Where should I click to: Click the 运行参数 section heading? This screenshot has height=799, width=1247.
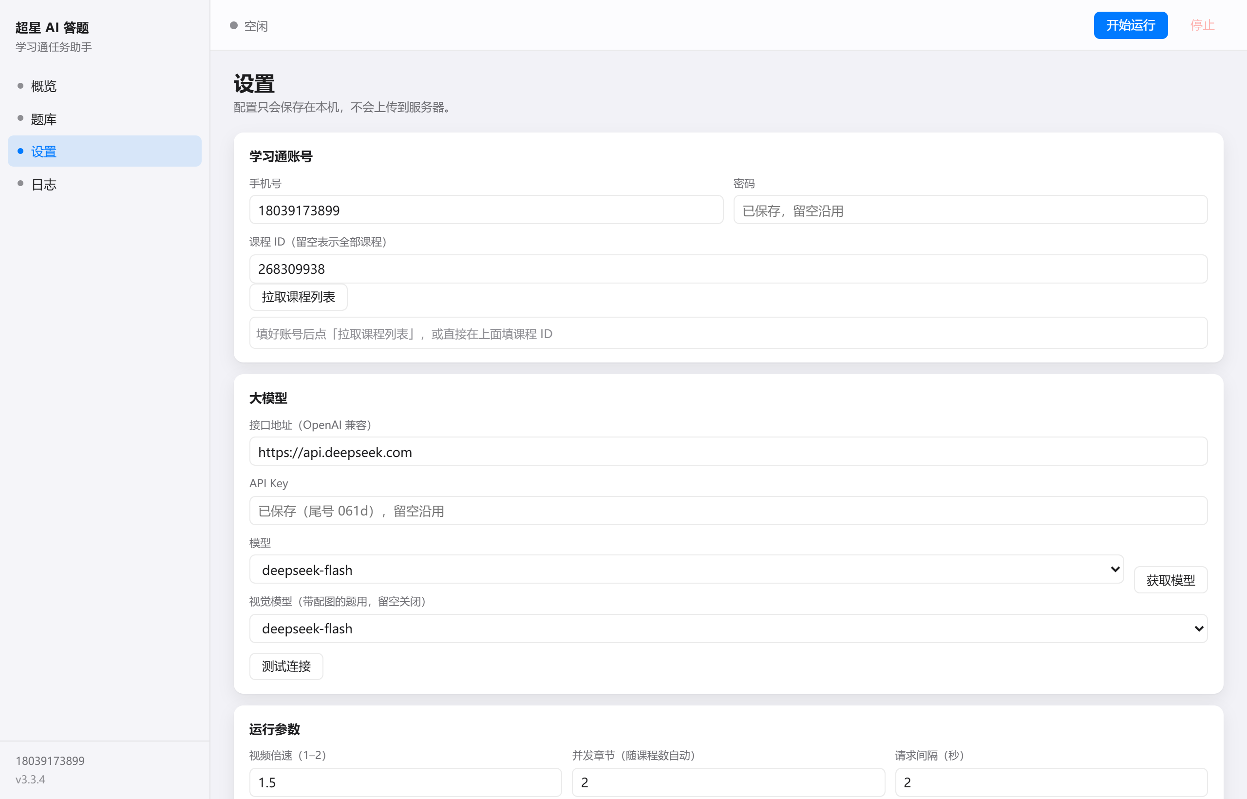coord(274,729)
